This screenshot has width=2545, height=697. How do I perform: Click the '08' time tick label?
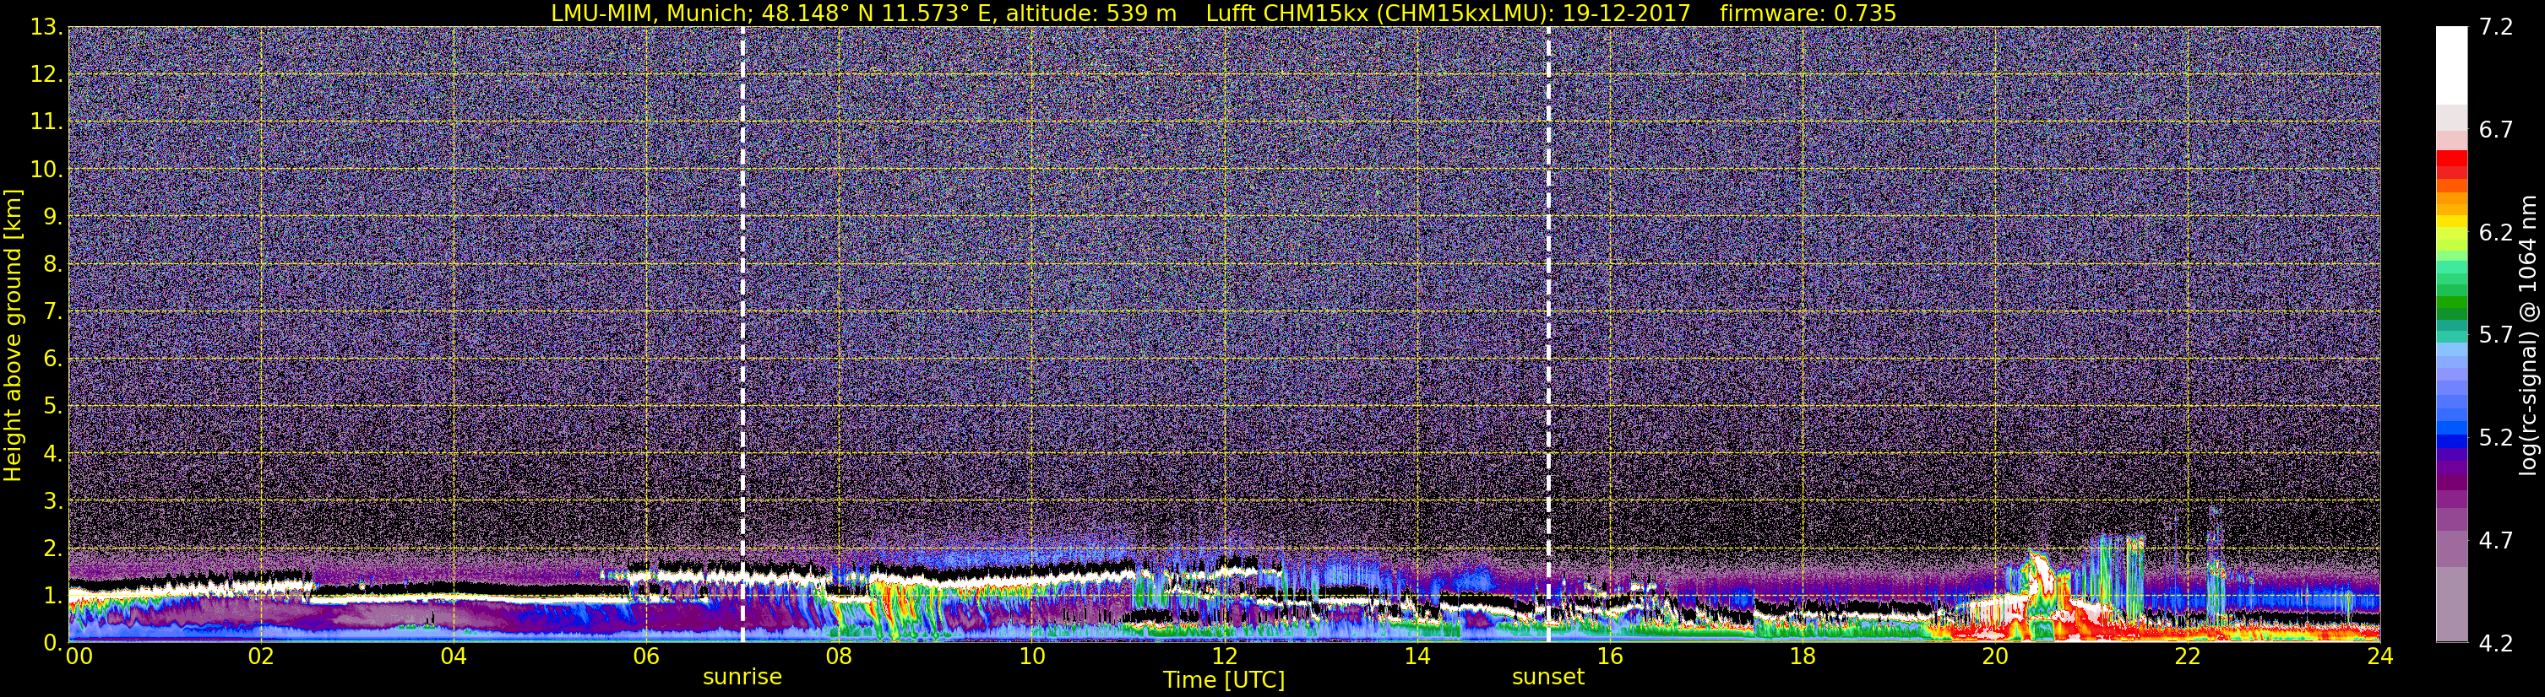point(839,656)
